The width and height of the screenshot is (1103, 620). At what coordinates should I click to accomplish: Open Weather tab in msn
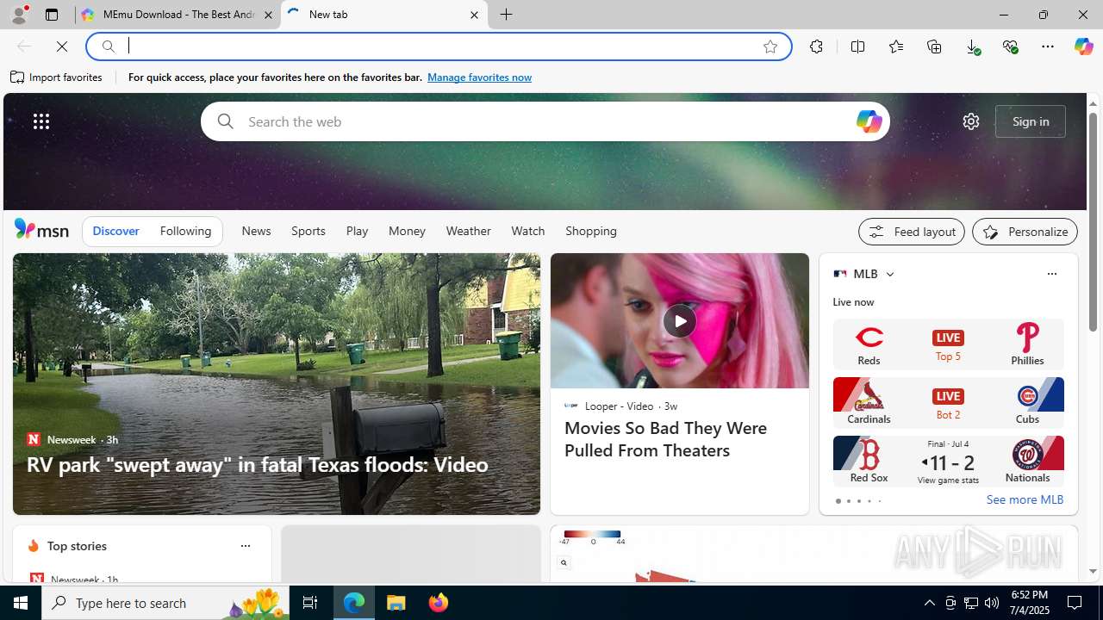(x=468, y=231)
